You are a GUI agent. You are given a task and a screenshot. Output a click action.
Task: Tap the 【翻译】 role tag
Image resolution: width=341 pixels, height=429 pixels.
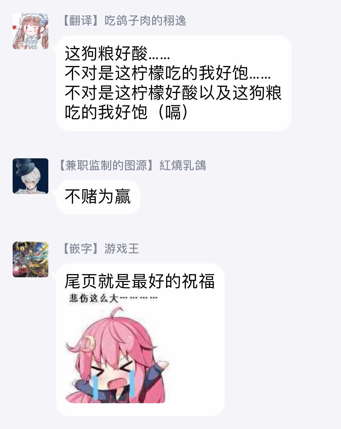(x=81, y=21)
